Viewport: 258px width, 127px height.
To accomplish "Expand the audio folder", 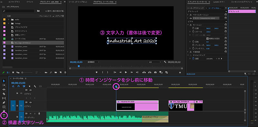I will tap(9, 19).
